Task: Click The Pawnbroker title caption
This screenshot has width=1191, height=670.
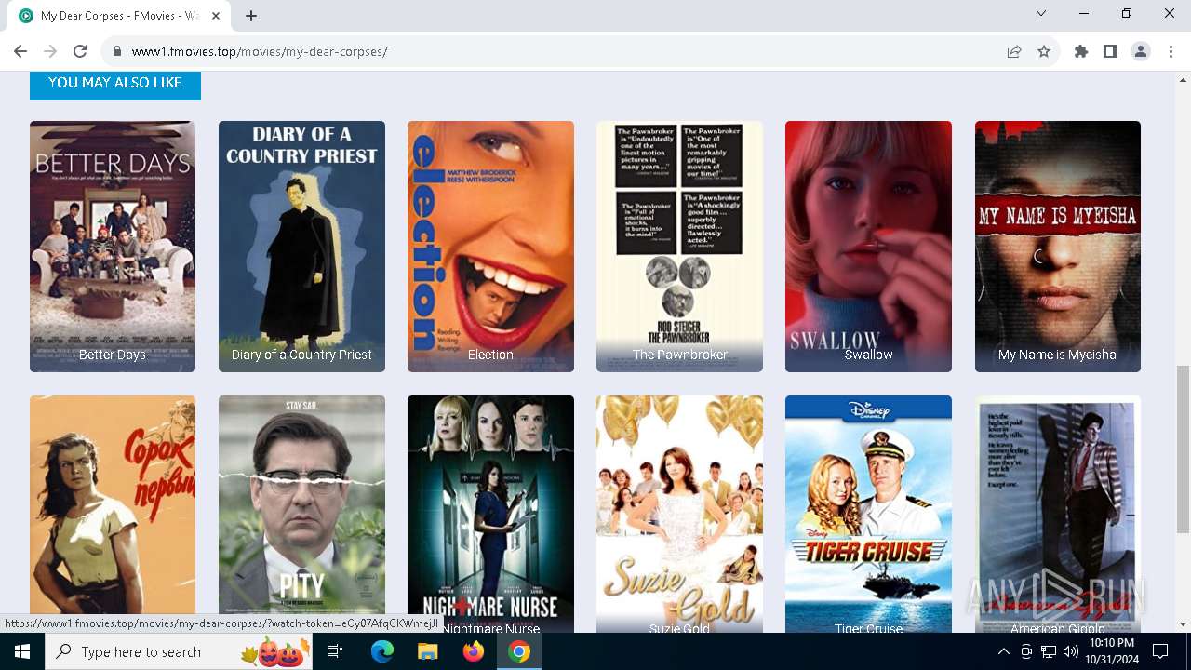Action: coord(679,355)
